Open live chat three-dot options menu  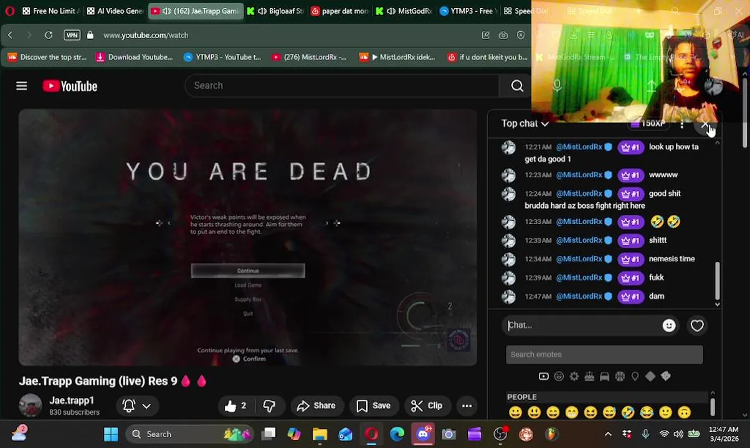coord(682,125)
